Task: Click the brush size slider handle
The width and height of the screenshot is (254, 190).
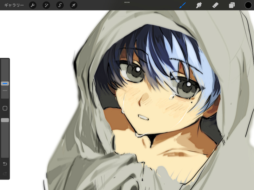Action: coord(5,84)
